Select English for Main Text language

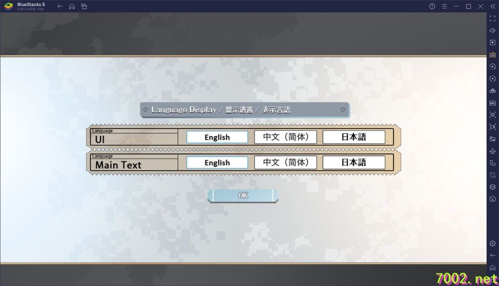217,162
